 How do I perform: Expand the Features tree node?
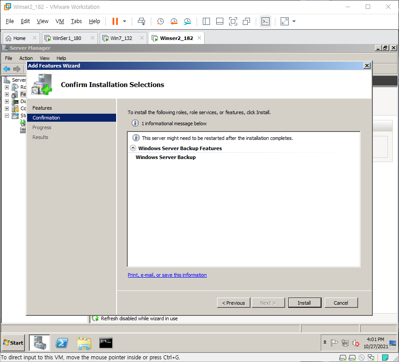point(7,94)
